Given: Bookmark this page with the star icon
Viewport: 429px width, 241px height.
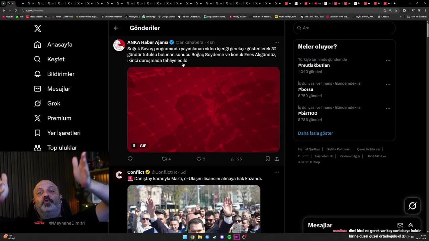Looking at the screenshot, I should pos(396,10).
